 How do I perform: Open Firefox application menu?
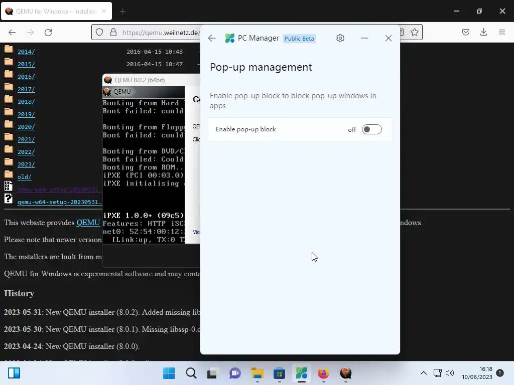[501, 32]
